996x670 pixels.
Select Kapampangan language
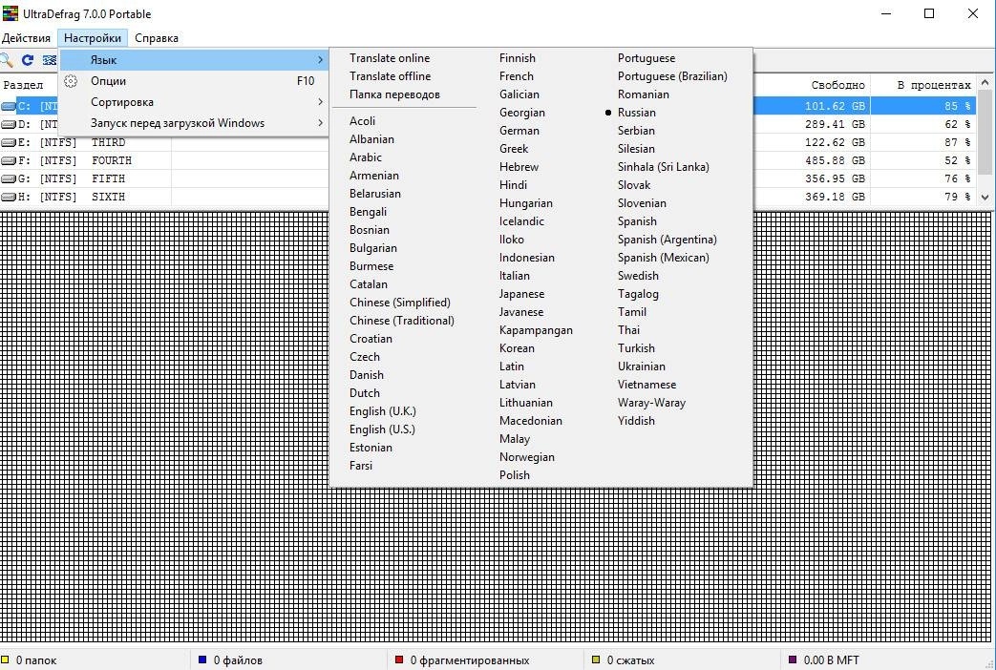[536, 329]
